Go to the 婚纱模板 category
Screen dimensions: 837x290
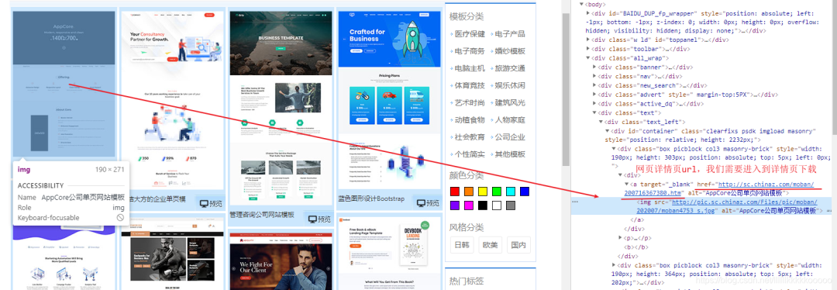pos(510,50)
